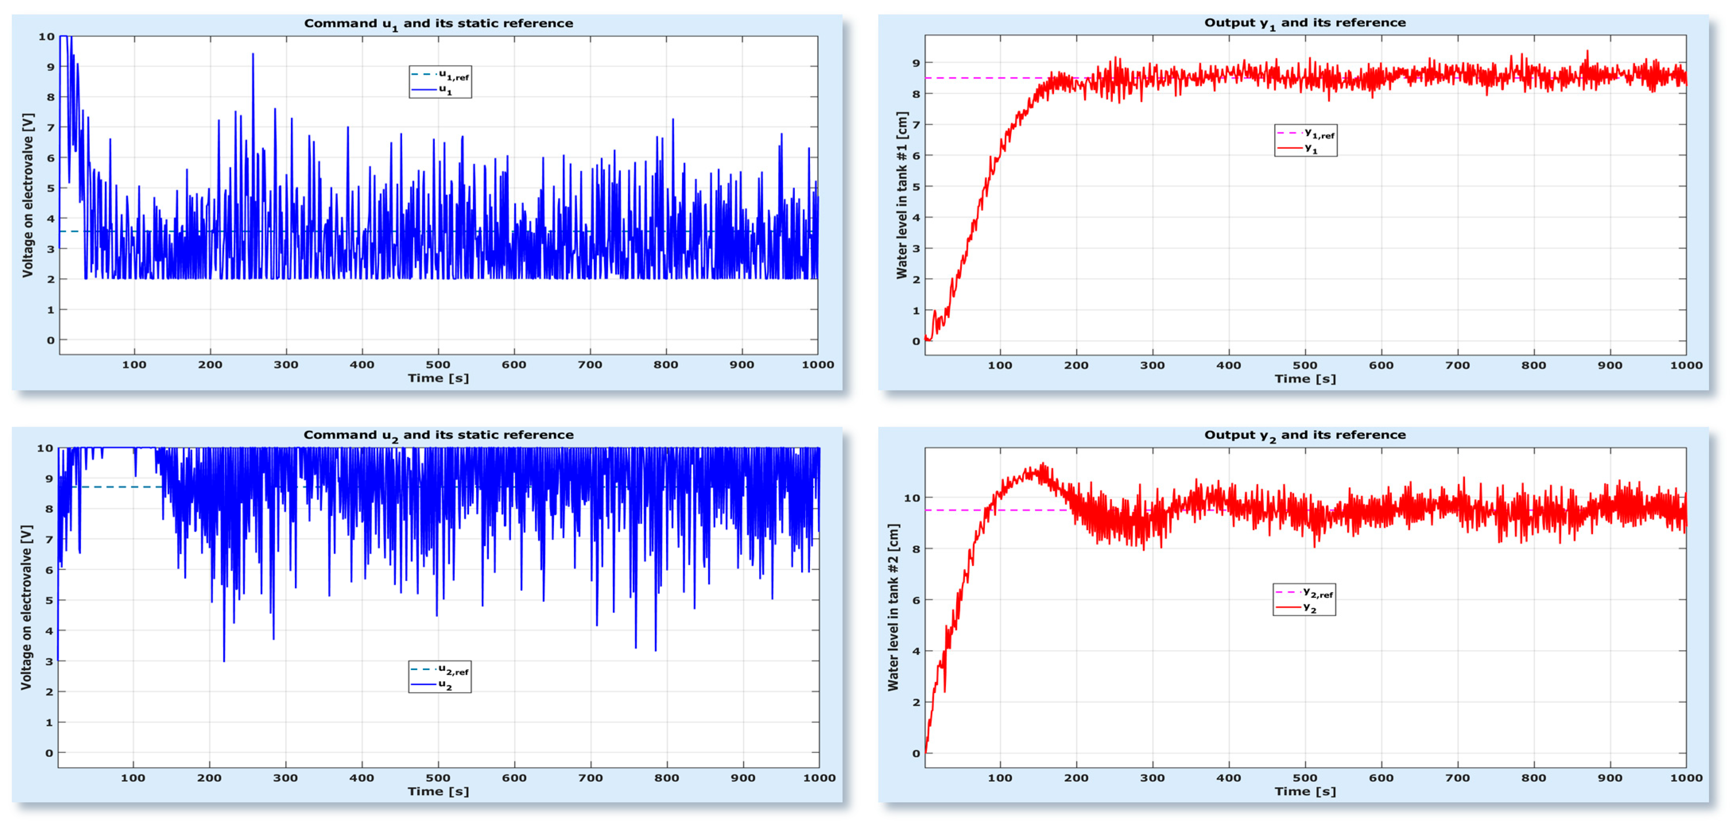Click "Voltage on electrovalve [V]" label of Command u1 plot
Viewport: 1730px width, 825px height.
(27, 195)
